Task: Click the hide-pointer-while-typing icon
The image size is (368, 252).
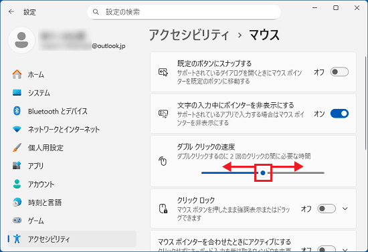Action: tap(163, 114)
